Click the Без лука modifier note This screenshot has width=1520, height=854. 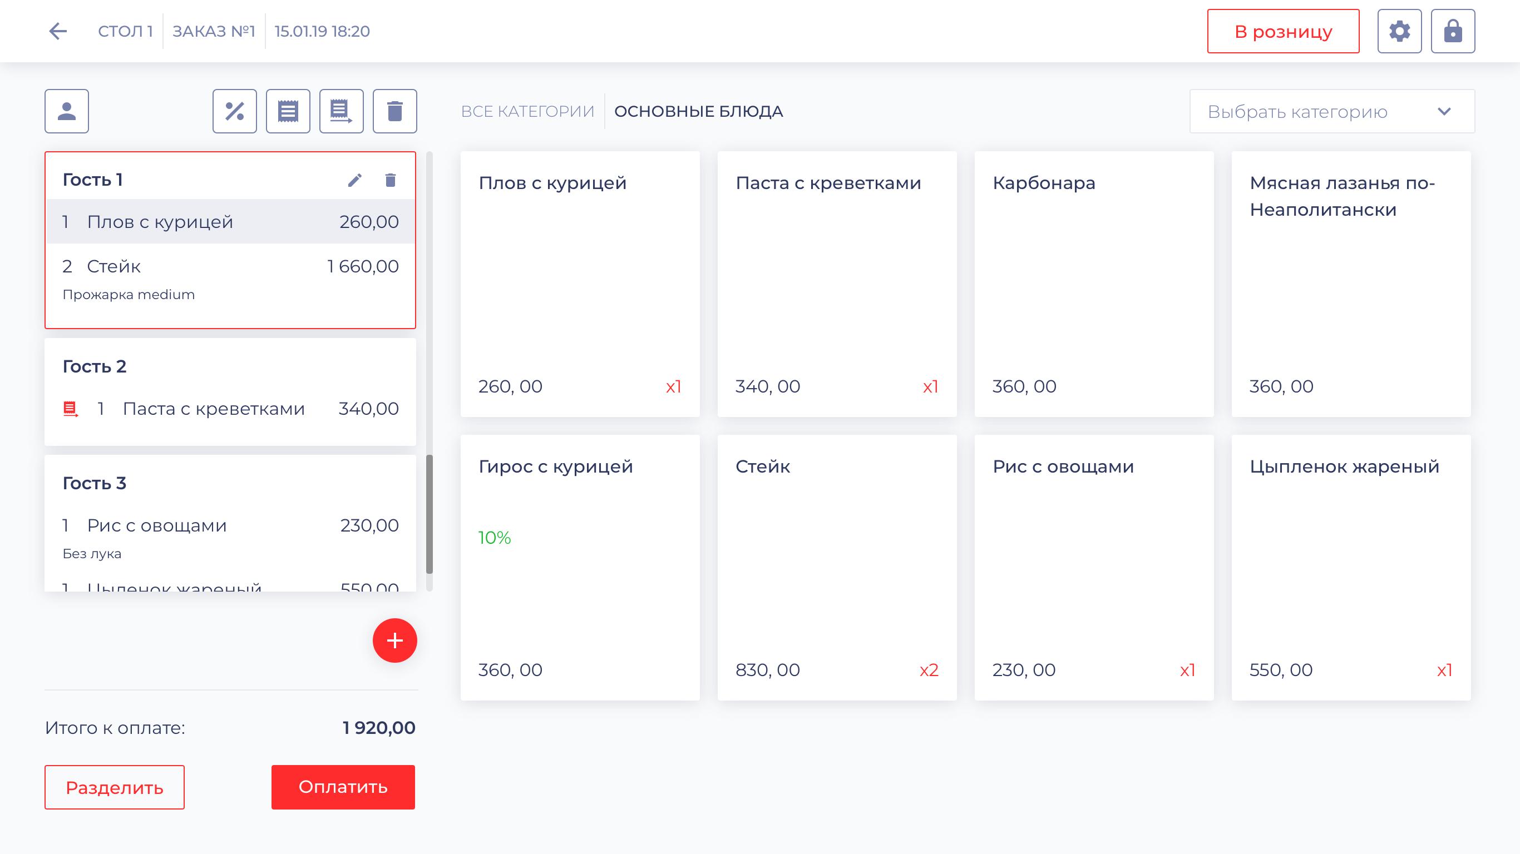pyautogui.click(x=92, y=553)
